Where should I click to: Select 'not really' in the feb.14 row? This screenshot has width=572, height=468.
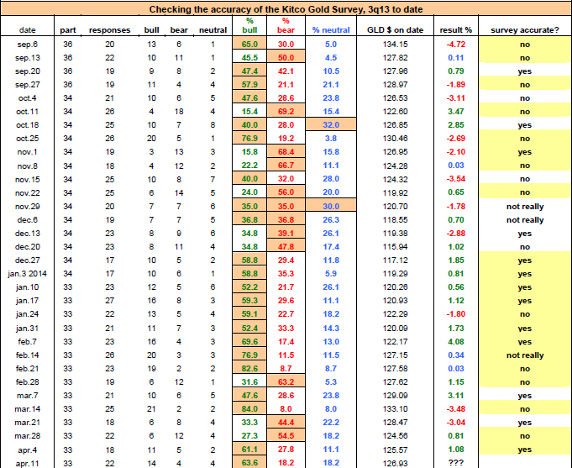525,355
